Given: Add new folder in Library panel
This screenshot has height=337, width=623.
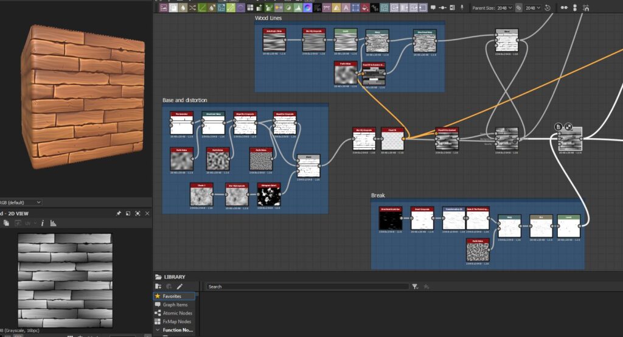Looking at the screenshot, I should [x=159, y=287].
